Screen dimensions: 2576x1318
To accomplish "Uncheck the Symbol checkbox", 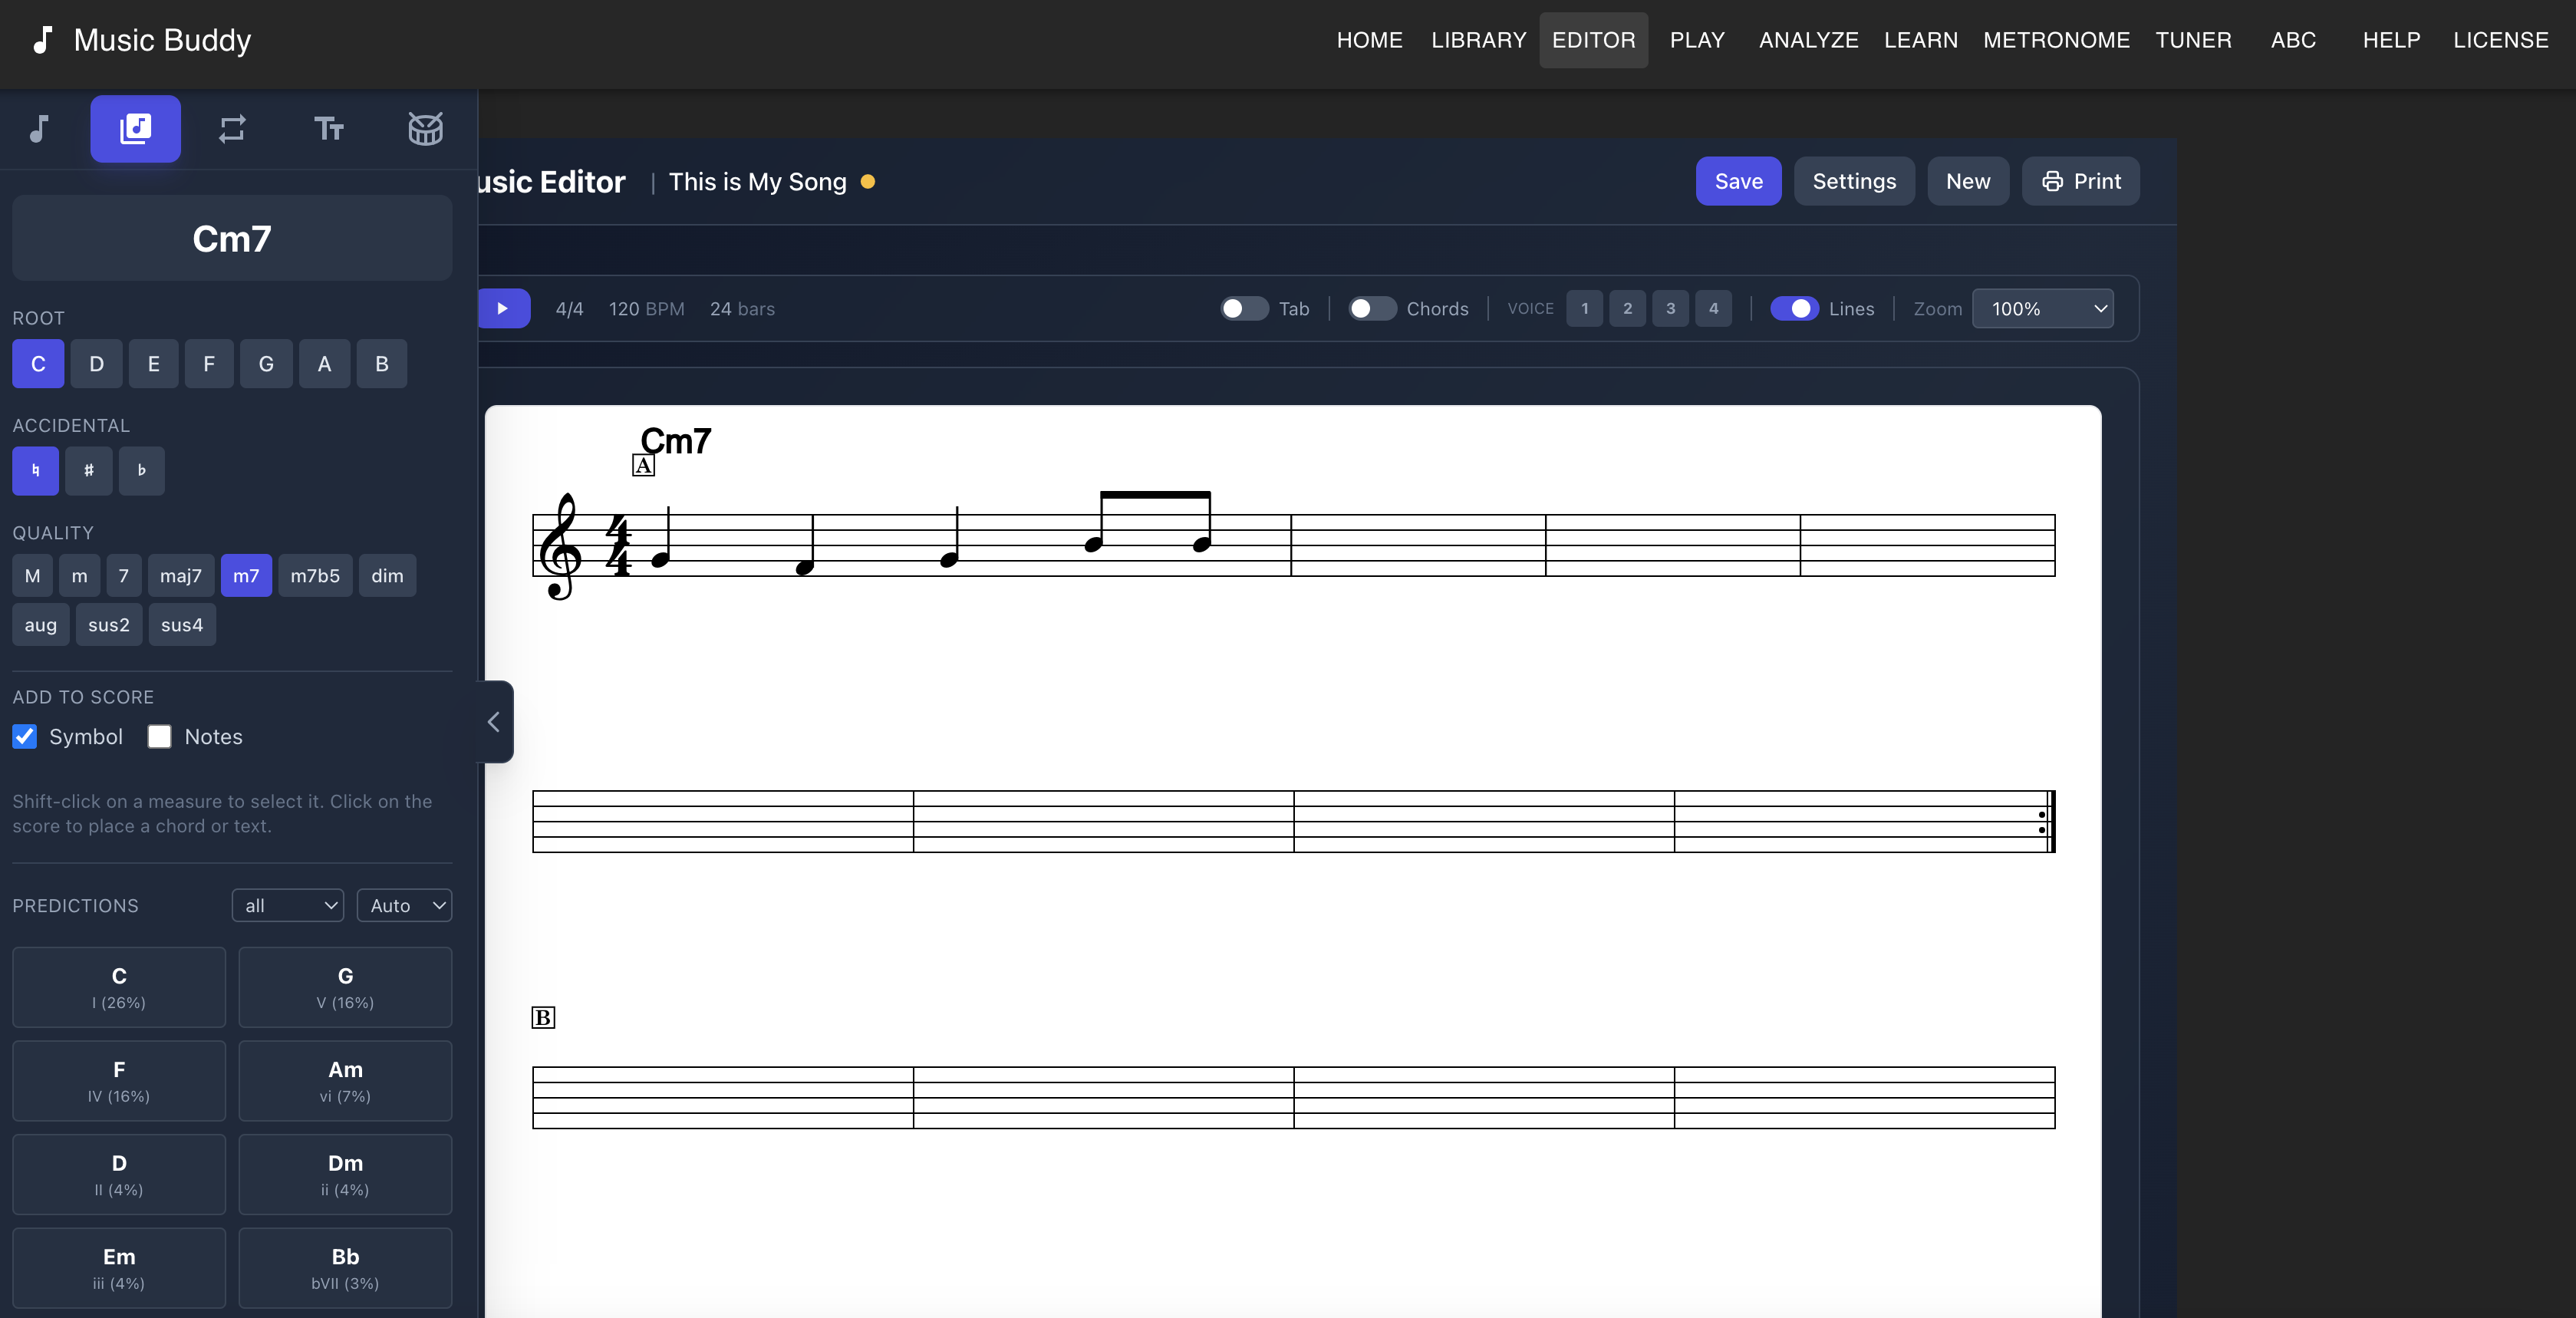I will point(24,736).
